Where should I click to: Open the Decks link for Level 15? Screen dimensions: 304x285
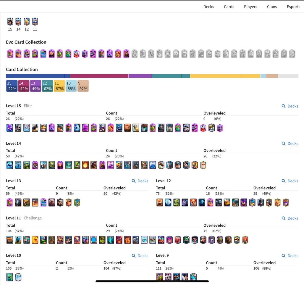point(290,106)
